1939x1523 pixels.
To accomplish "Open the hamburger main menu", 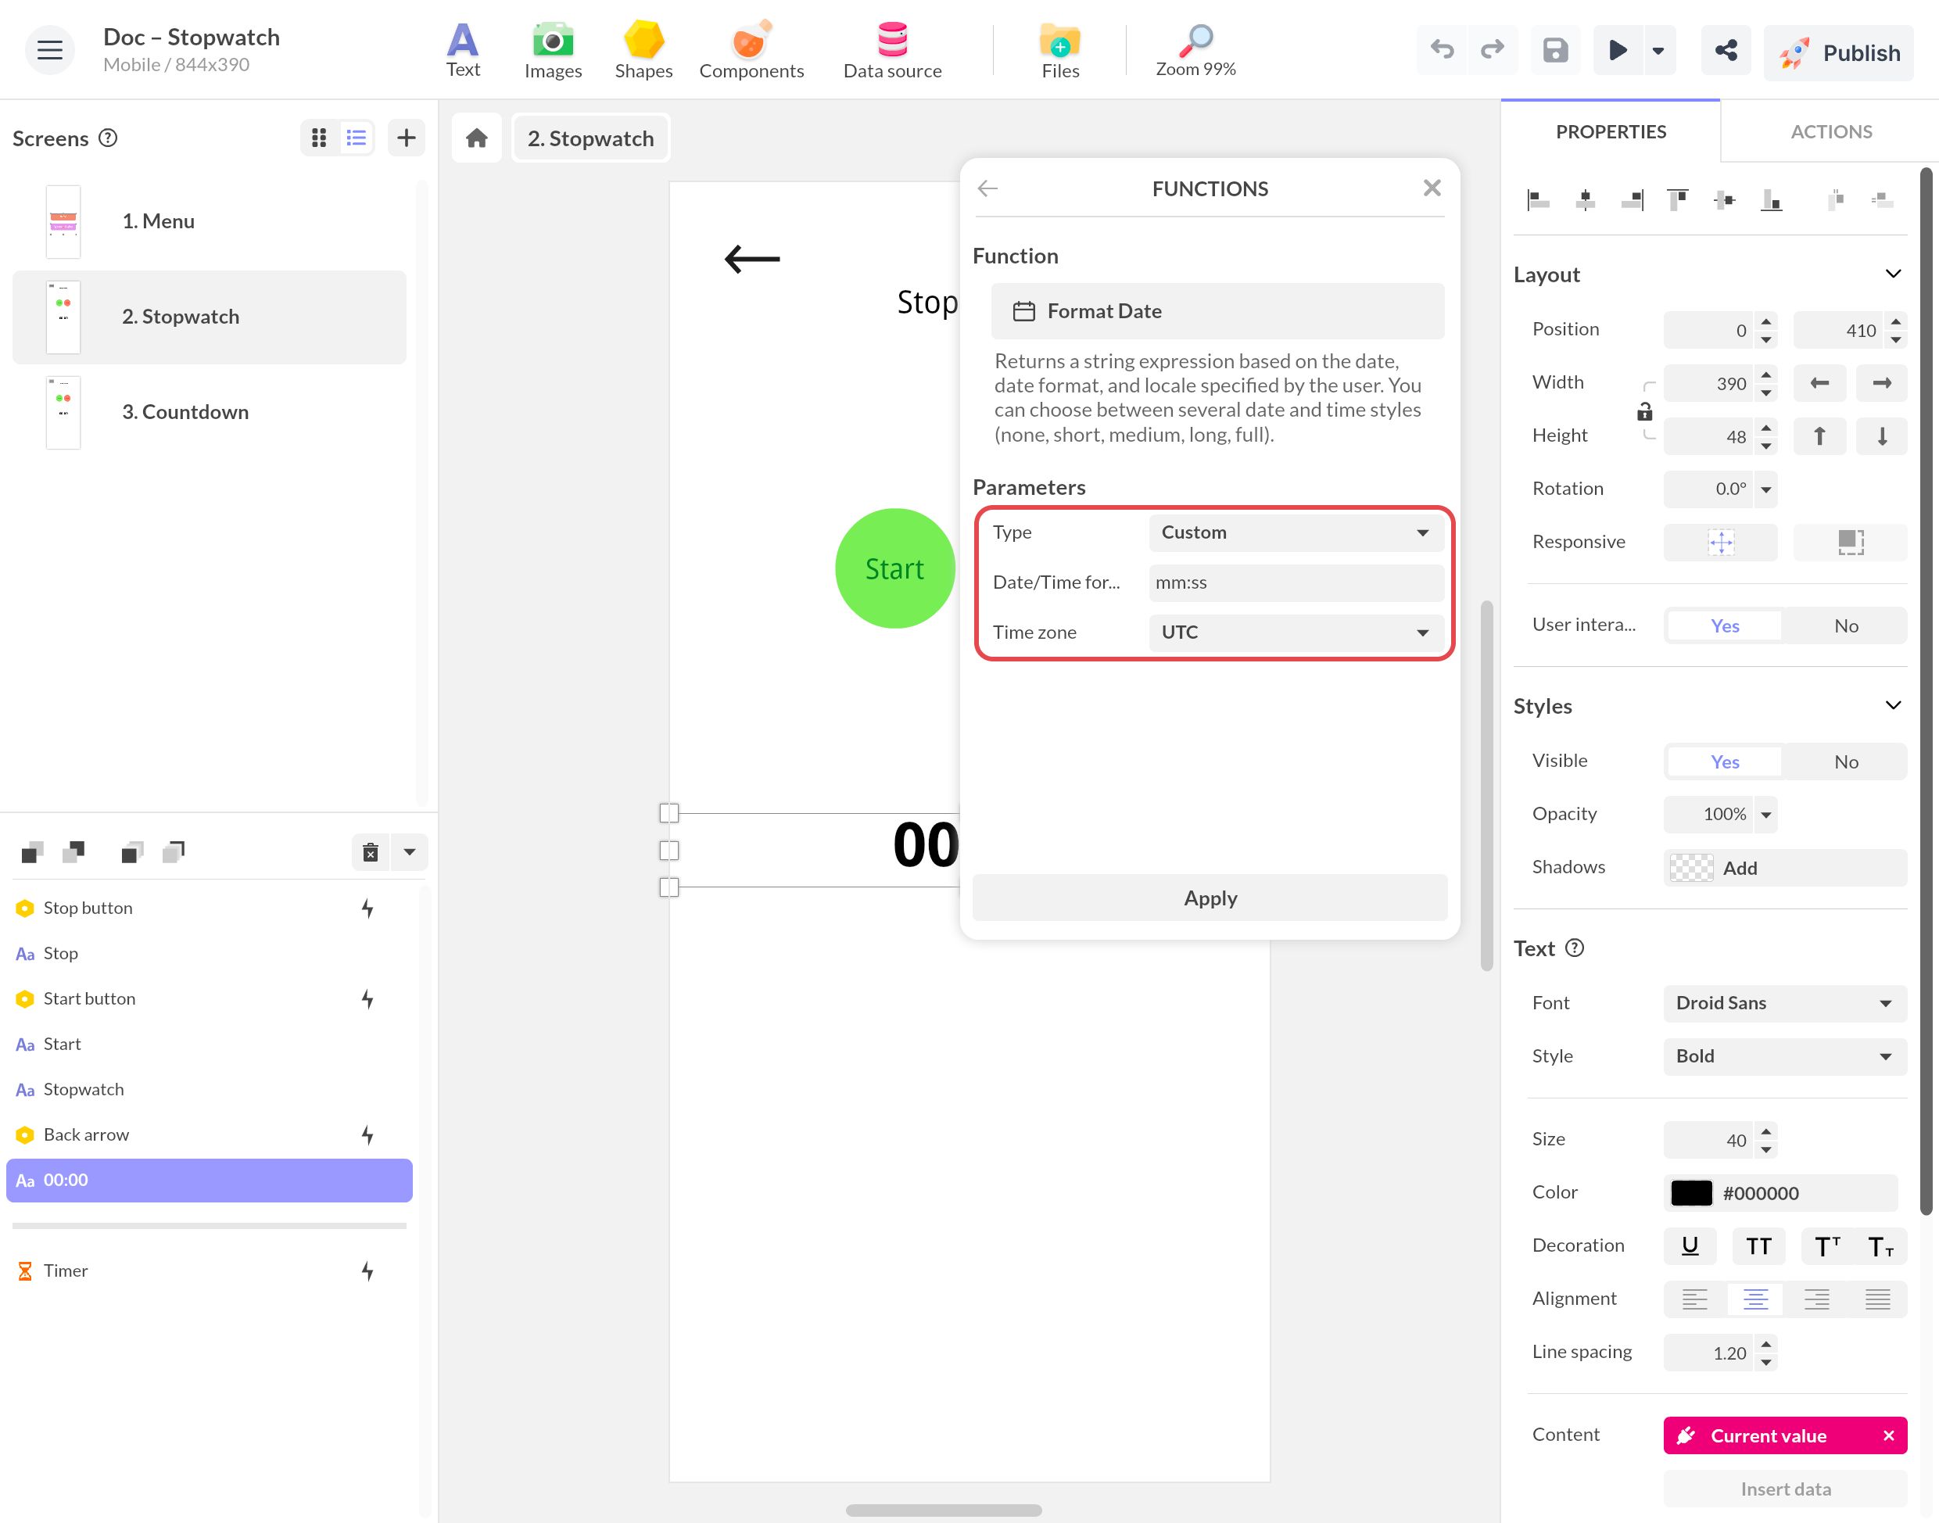I will point(50,50).
